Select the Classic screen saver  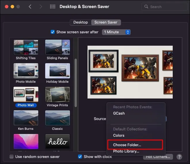(x=58, y=118)
